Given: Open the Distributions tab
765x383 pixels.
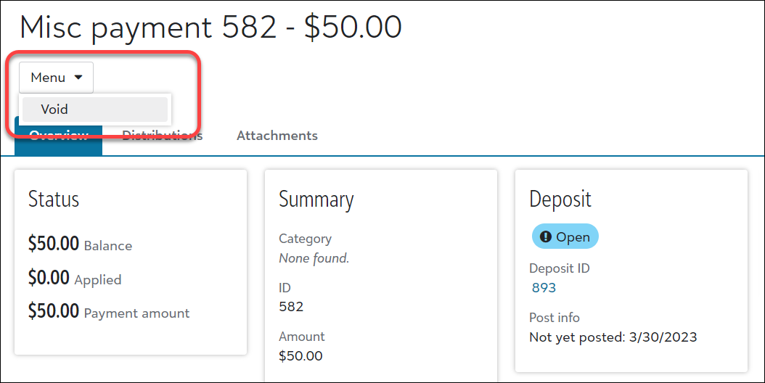Looking at the screenshot, I should click(x=162, y=136).
